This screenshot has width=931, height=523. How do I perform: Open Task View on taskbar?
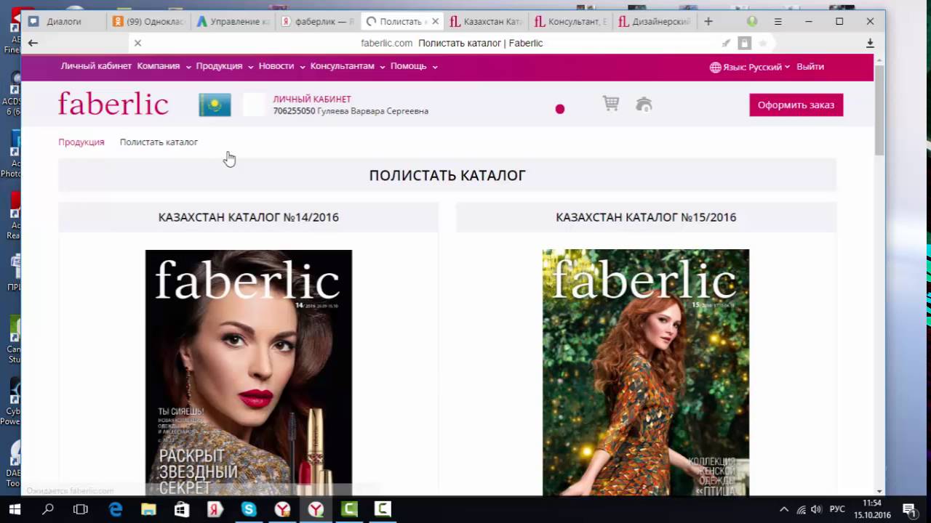[x=81, y=509]
